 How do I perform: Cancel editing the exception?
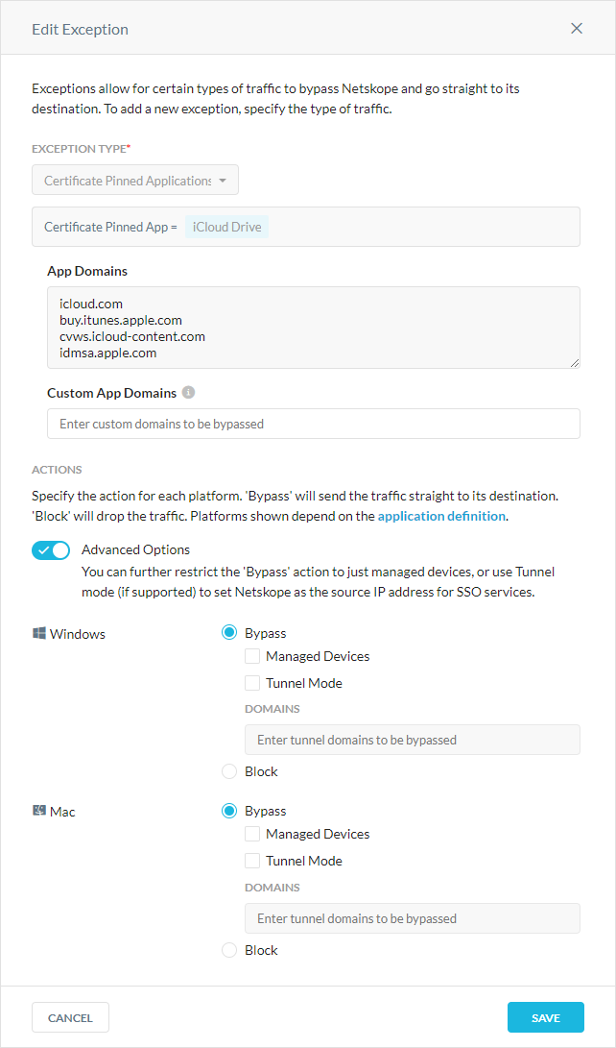(70, 1017)
